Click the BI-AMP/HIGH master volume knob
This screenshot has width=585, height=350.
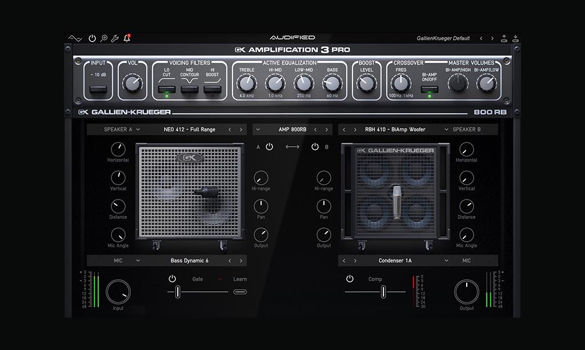coord(458,83)
